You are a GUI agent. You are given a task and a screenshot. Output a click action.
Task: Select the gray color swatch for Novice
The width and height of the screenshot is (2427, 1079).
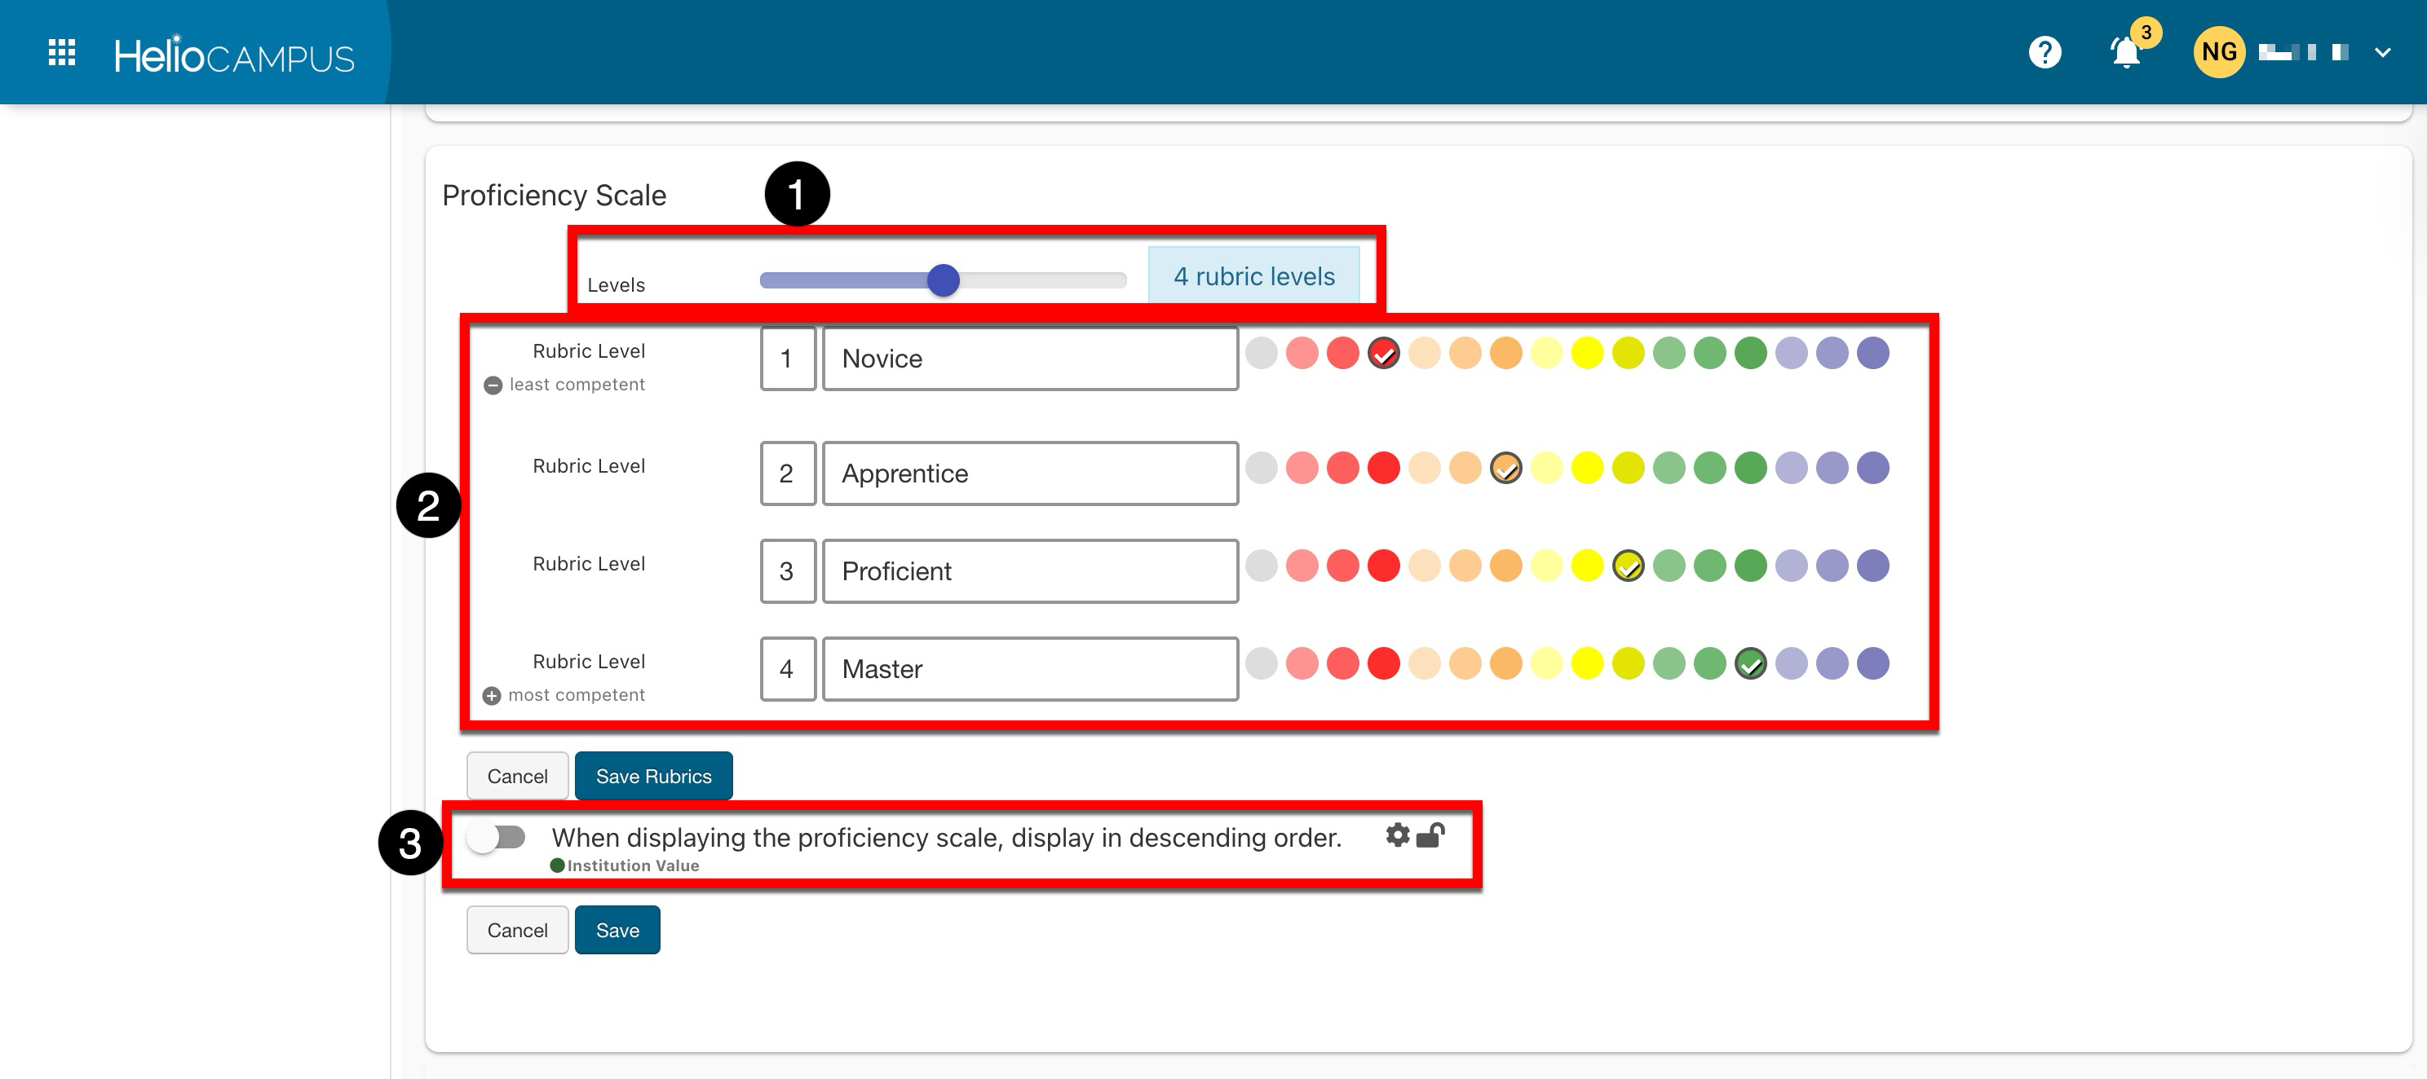(1261, 353)
